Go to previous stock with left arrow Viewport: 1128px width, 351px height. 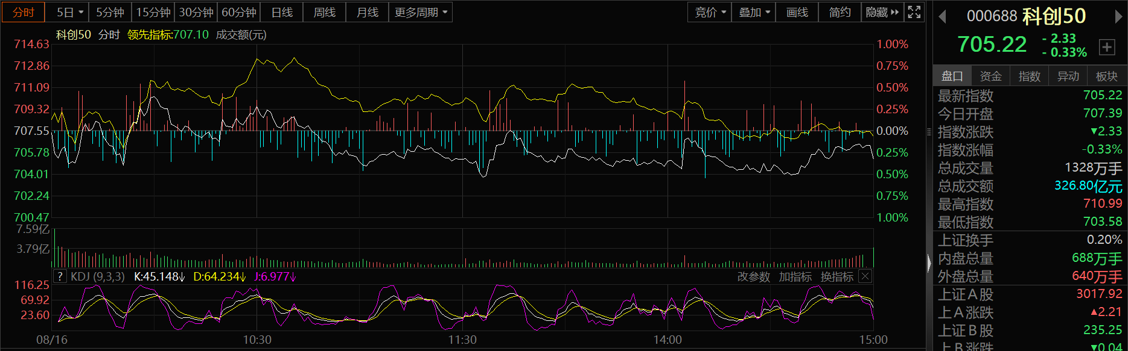(x=942, y=17)
